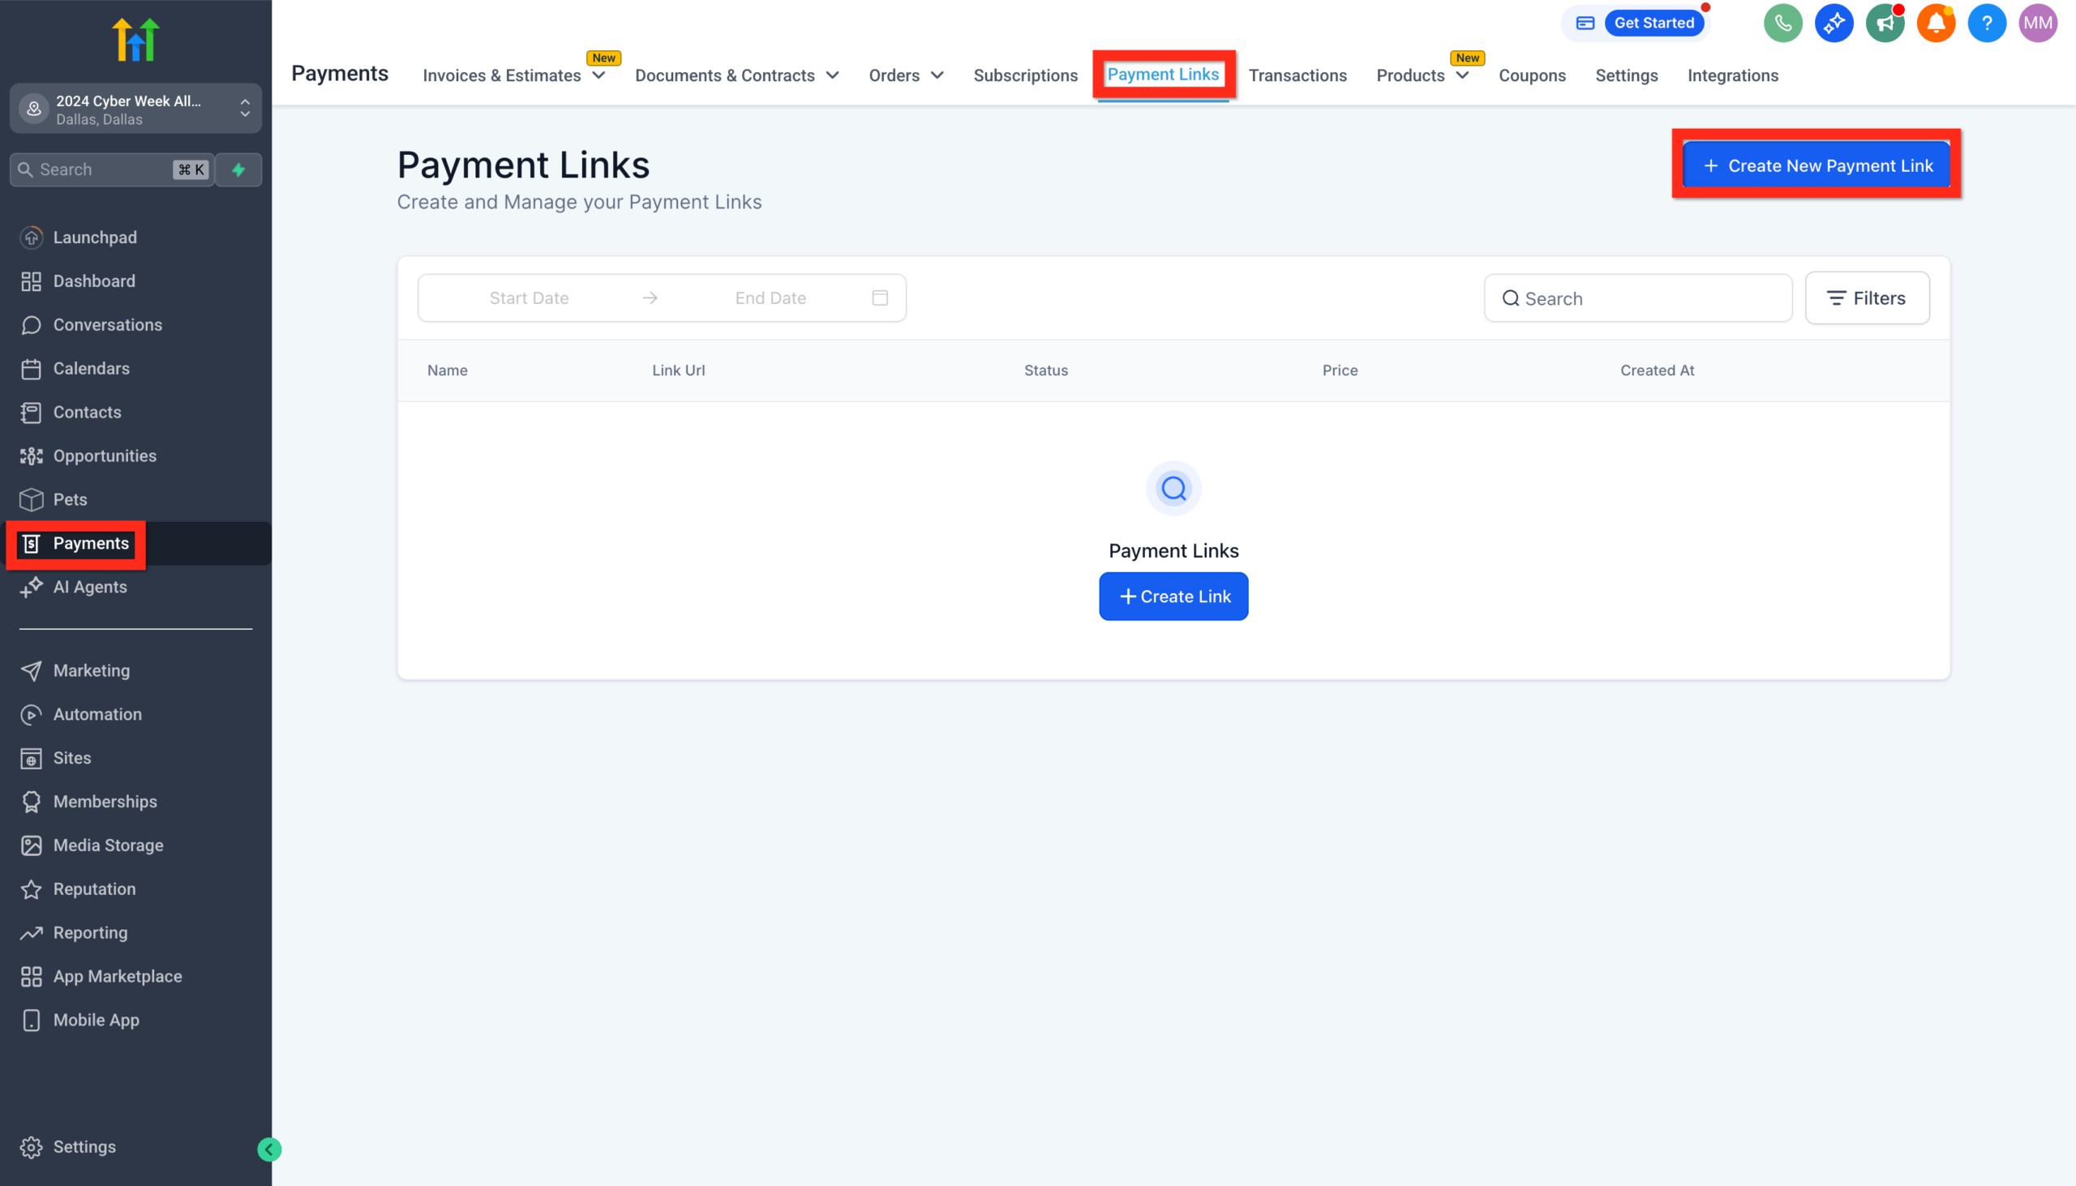
Task: Click the Create New Payment Link button
Action: [1815, 165]
